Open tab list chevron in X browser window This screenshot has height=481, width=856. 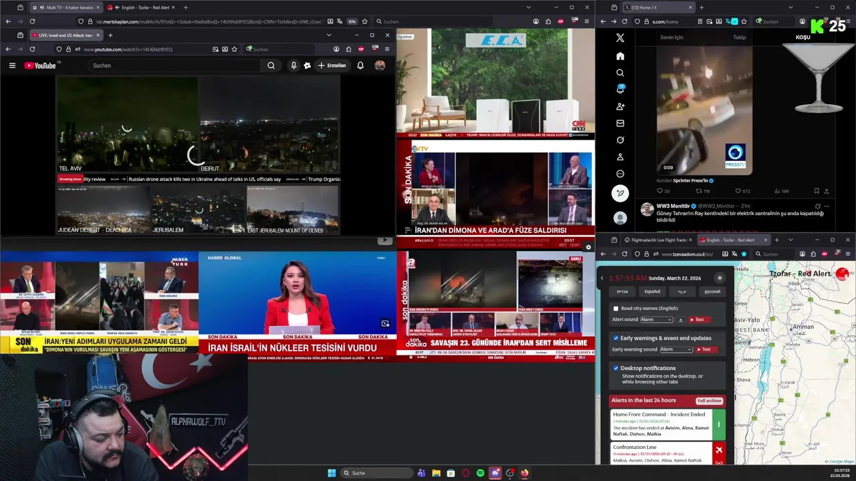pos(790,7)
